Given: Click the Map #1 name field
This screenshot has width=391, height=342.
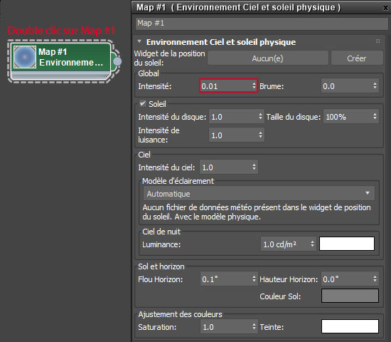Looking at the screenshot, I should click(262, 24).
